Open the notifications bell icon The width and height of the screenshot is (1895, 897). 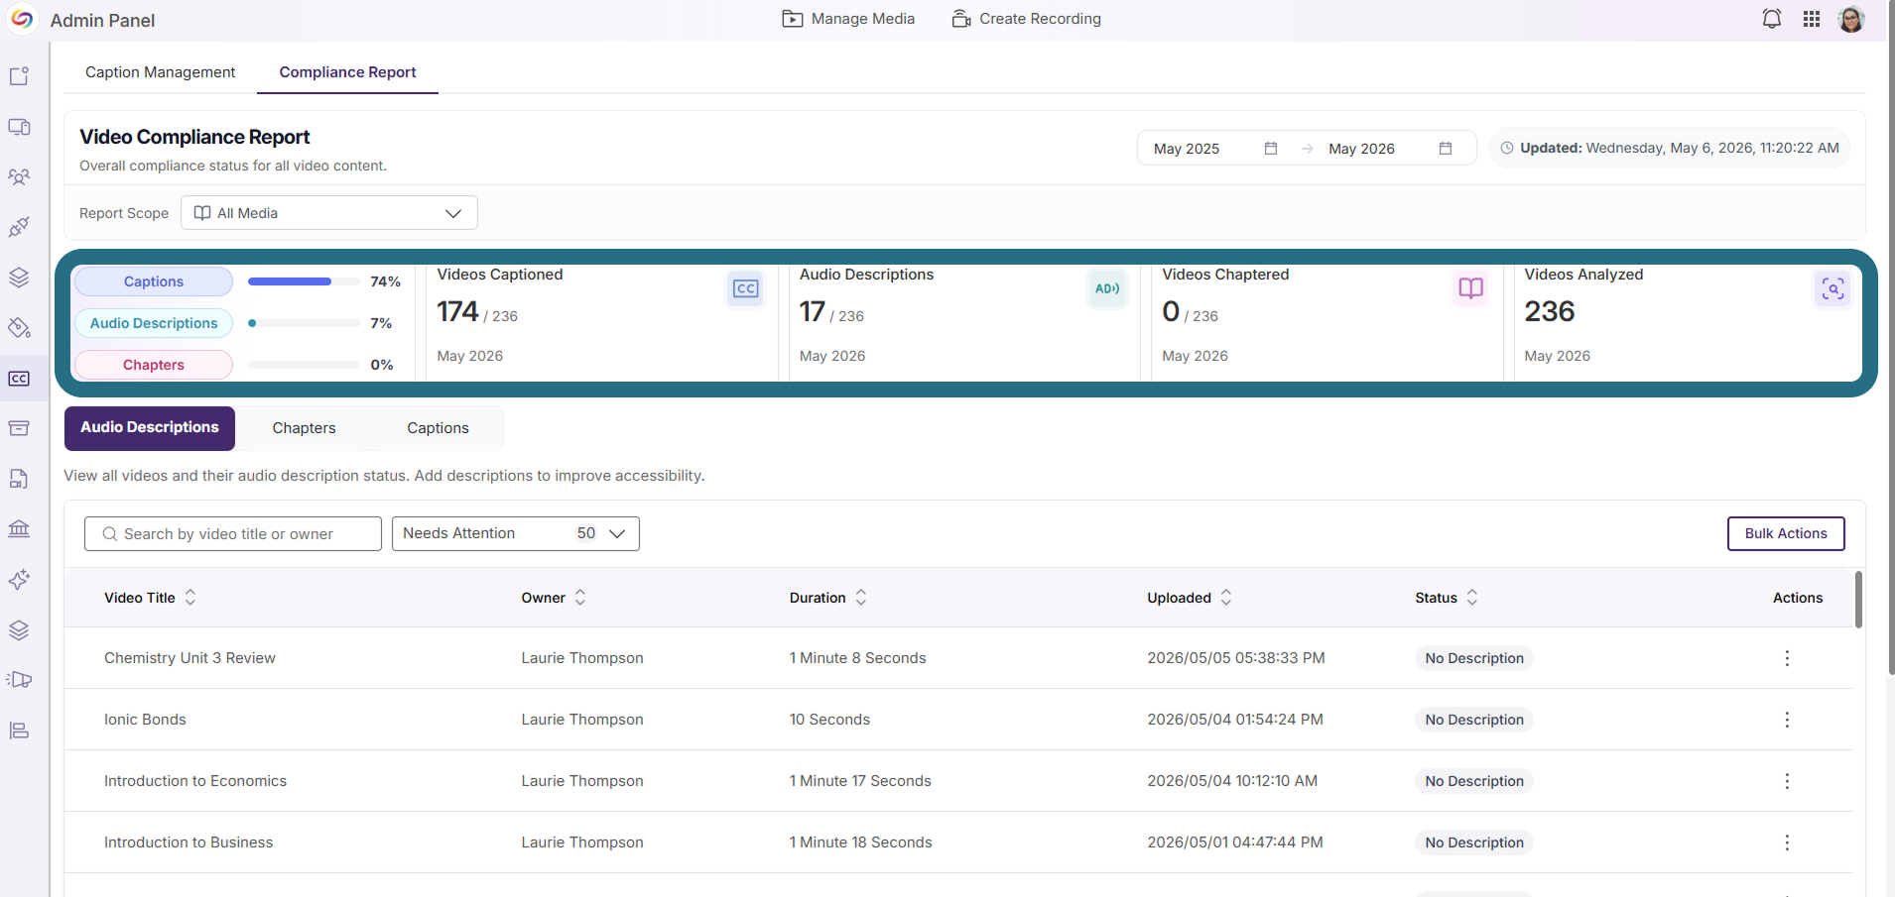click(1771, 19)
